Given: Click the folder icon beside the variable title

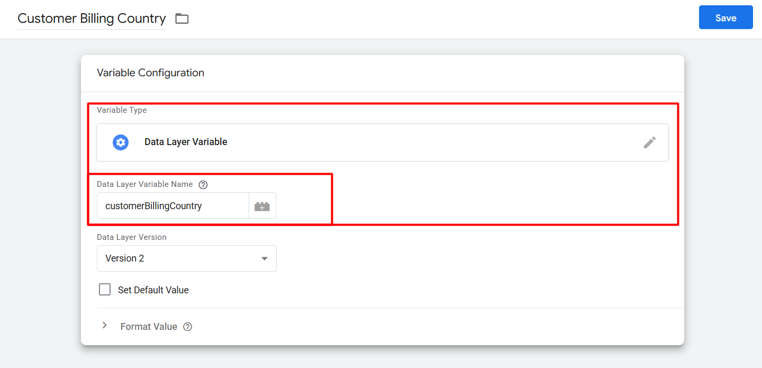Looking at the screenshot, I should (182, 19).
